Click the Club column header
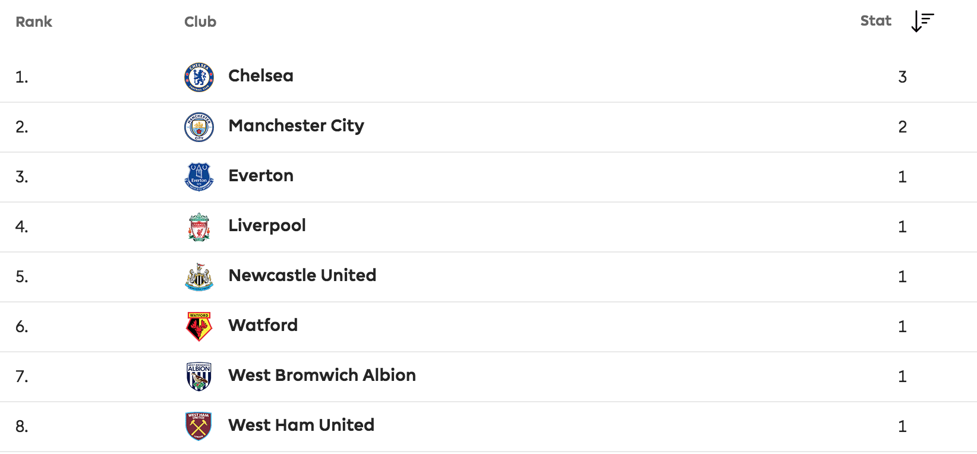This screenshot has height=454, width=977. [x=200, y=22]
